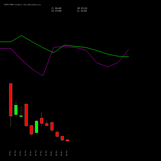The width and height of the screenshot is (161, 161).
Task: Click the high value H: 21.55
Action: [x=82, y=8]
